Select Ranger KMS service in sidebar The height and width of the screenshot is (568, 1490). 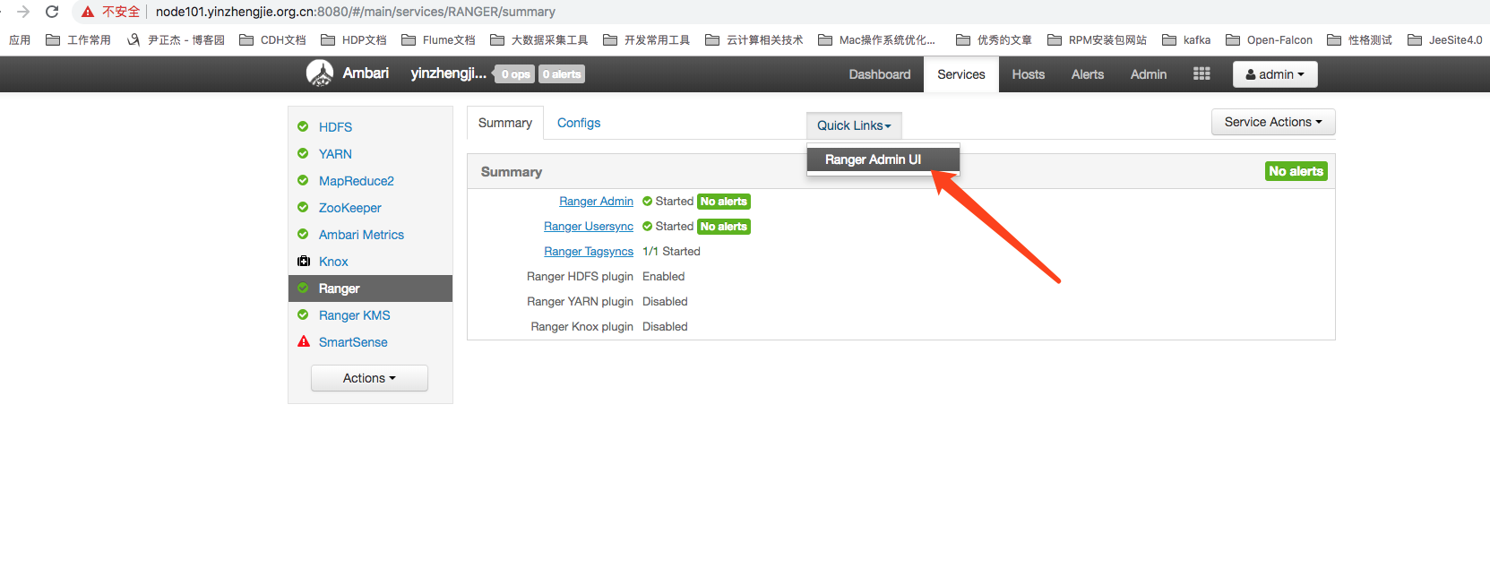click(355, 315)
